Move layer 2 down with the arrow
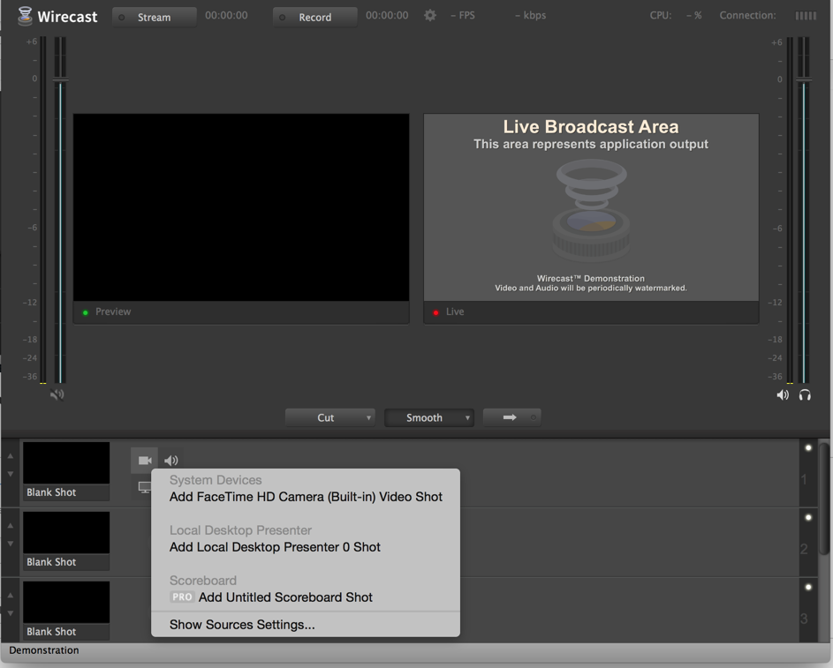 (10, 544)
